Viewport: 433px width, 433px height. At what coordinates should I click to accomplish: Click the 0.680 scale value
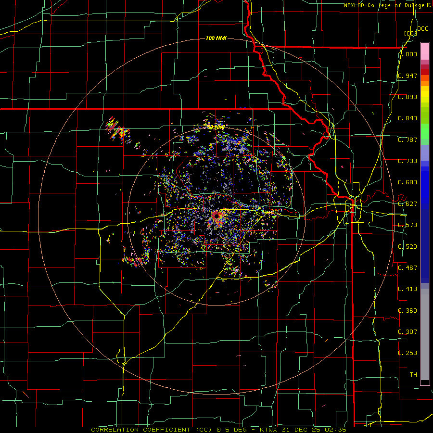point(408,182)
